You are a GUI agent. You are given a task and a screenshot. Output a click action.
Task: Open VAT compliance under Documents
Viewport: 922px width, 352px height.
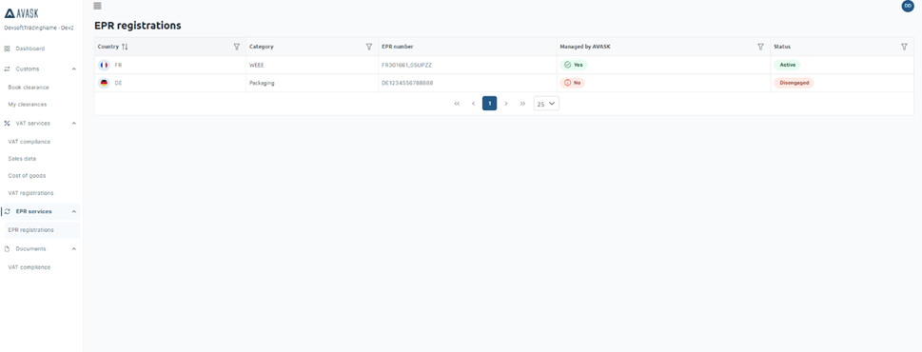[29, 267]
